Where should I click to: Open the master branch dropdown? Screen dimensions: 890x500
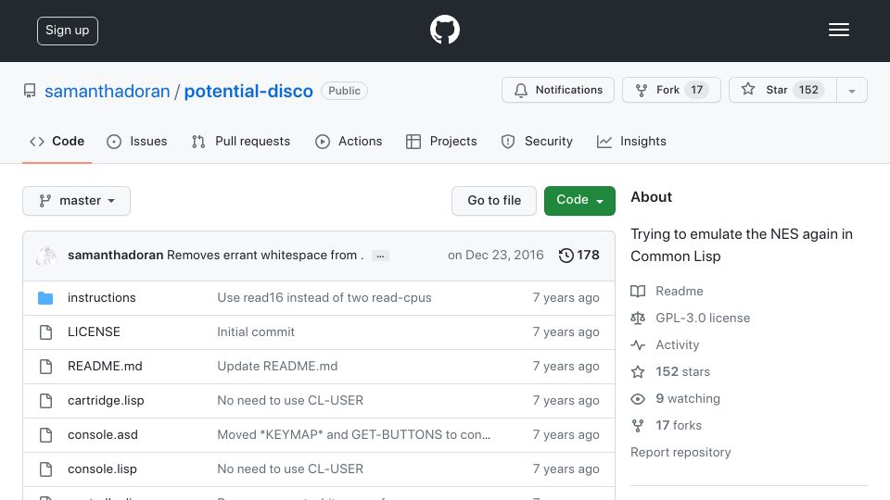tap(77, 201)
